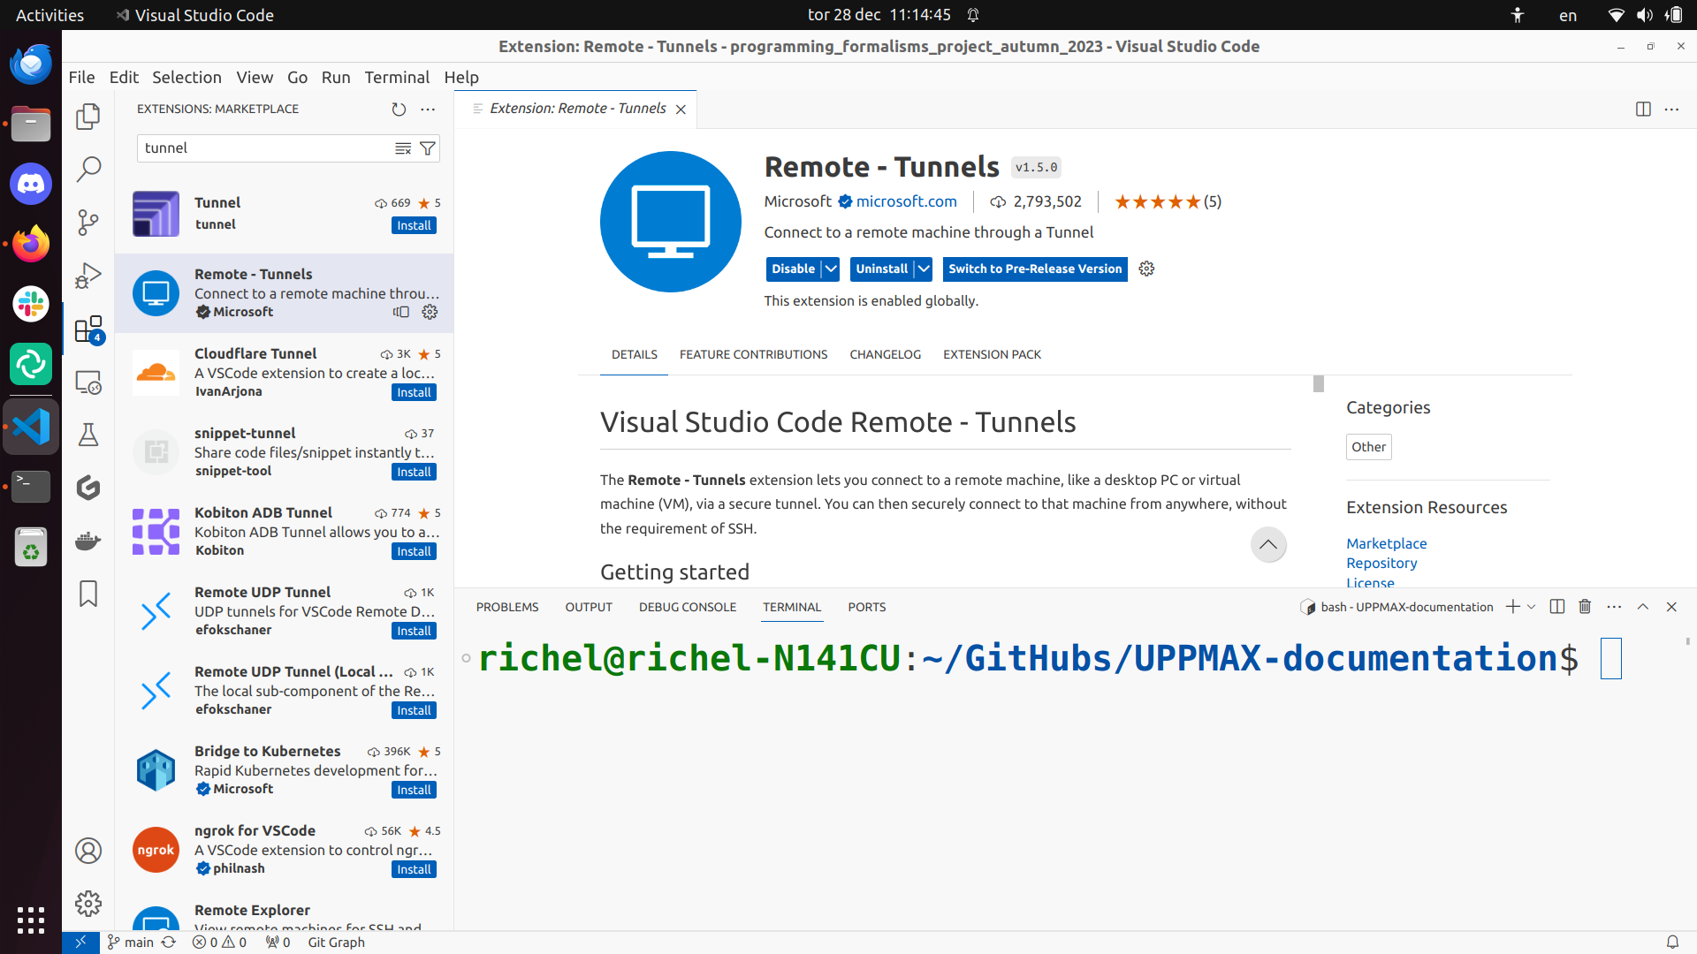Open the Docker extension view
The image size is (1697, 954).
(x=88, y=541)
